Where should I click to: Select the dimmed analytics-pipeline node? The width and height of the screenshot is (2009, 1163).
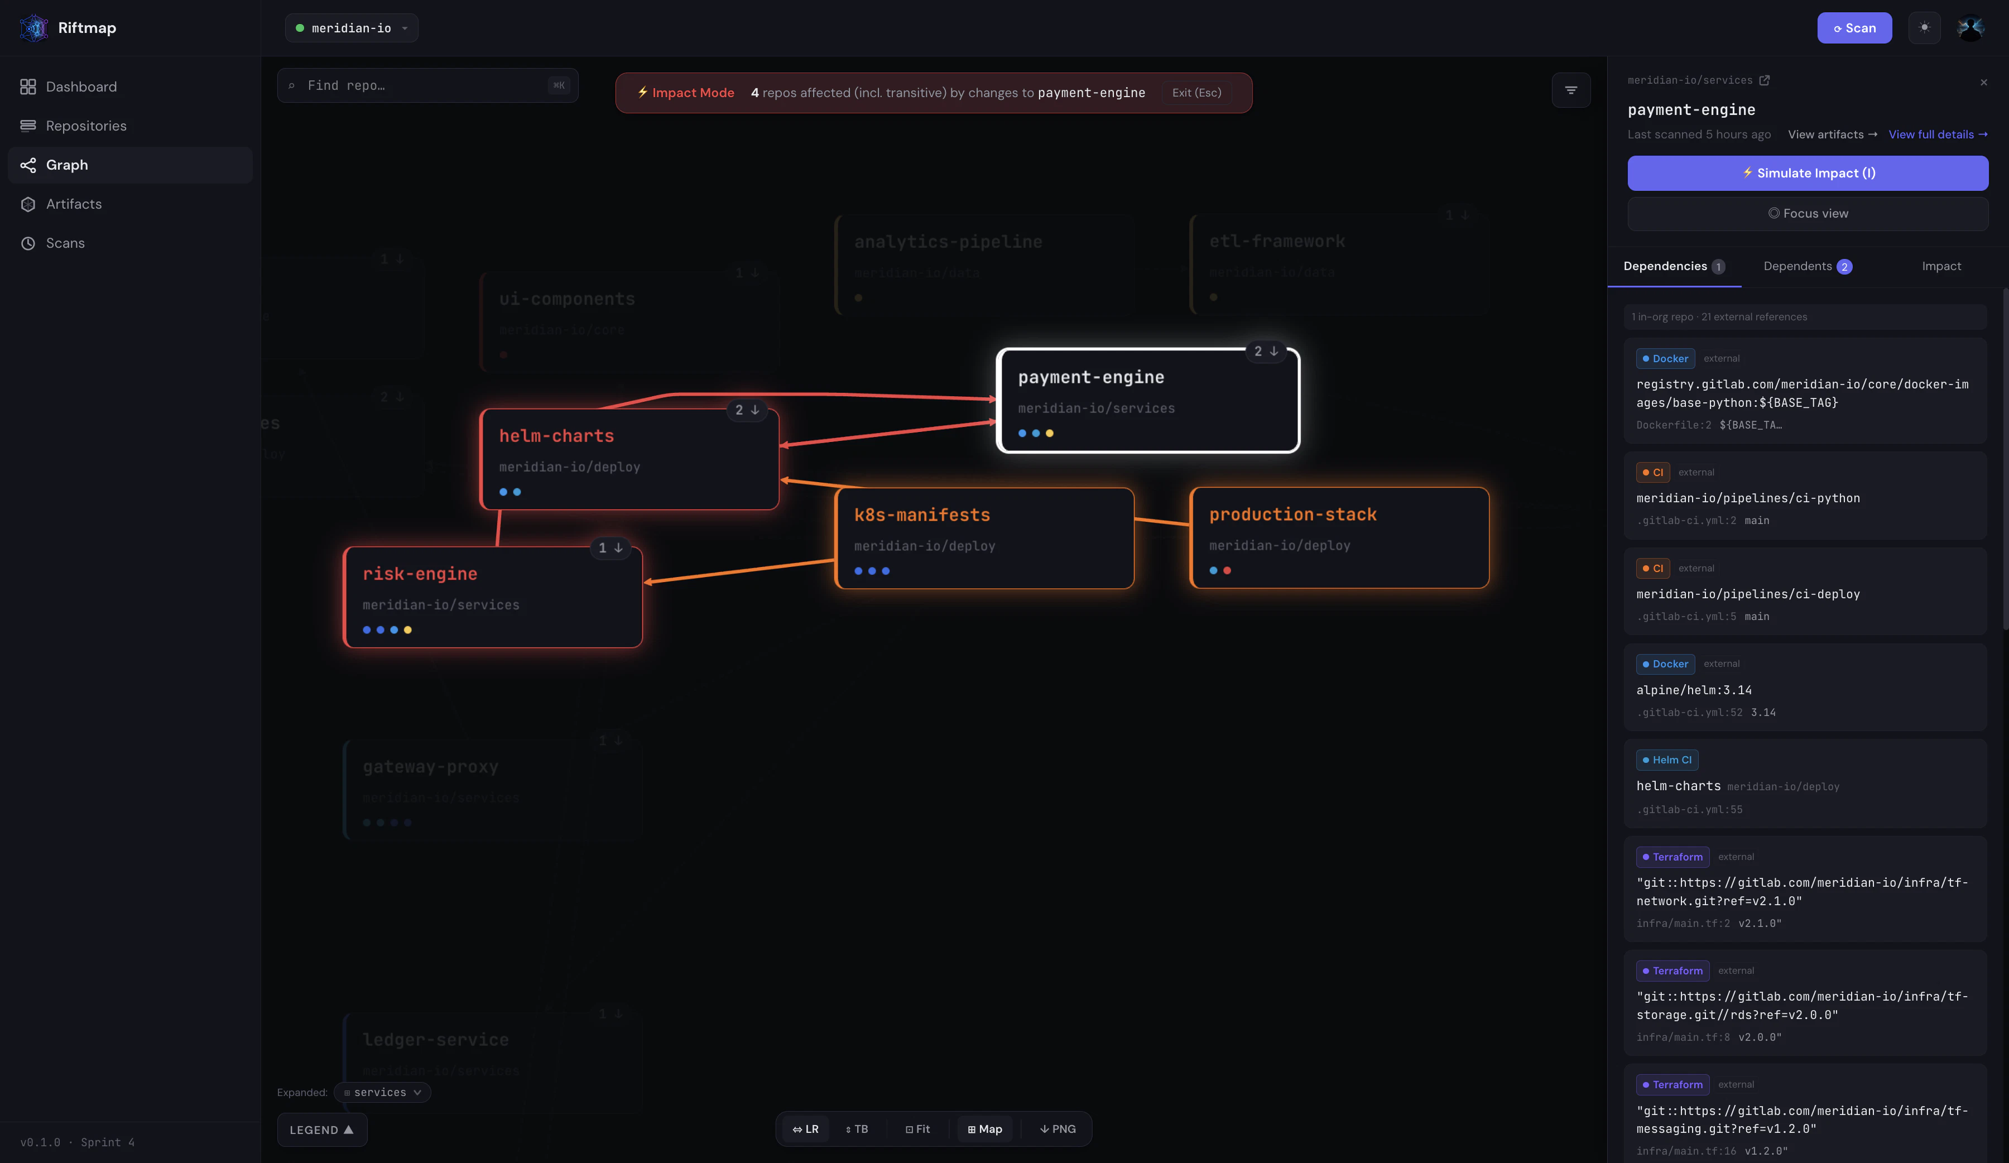point(984,265)
